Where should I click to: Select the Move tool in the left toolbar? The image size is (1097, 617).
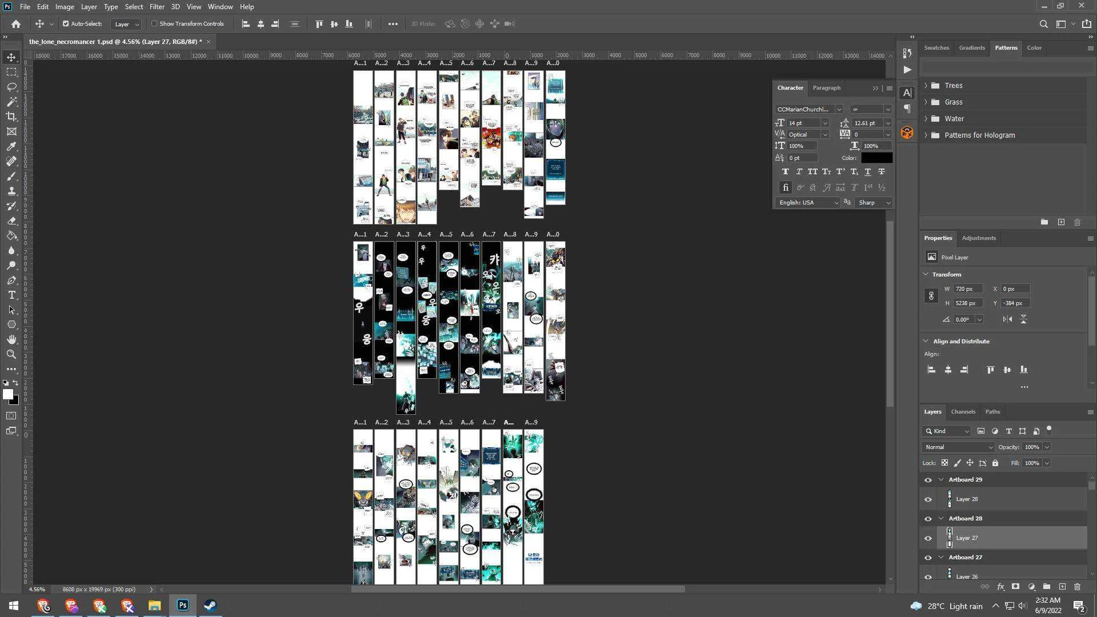11,57
